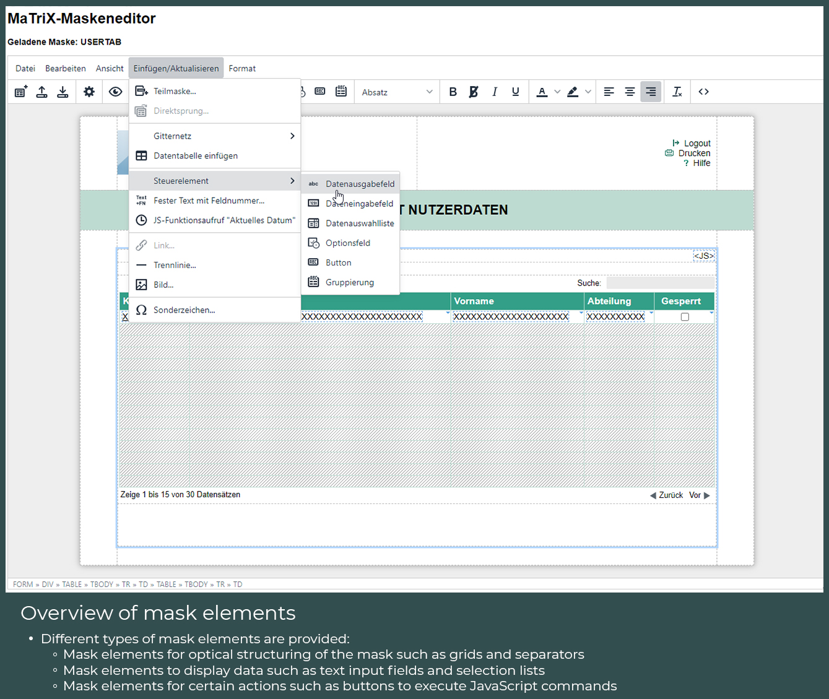Select Datenausgabefeld in the submenu
Screen dimensions: 829x699
tap(350, 184)
